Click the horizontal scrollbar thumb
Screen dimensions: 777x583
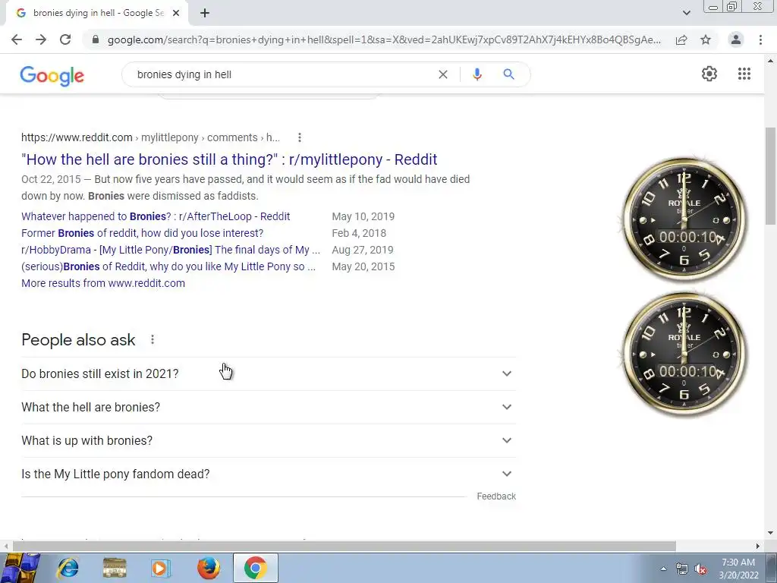(344, 546)
